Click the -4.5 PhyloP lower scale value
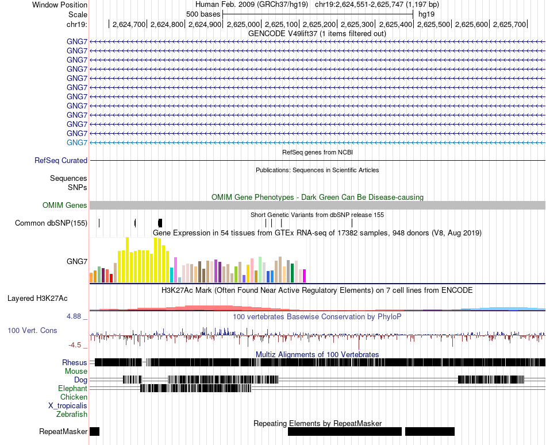Viewport: 546px width, 445px height. 75,345
